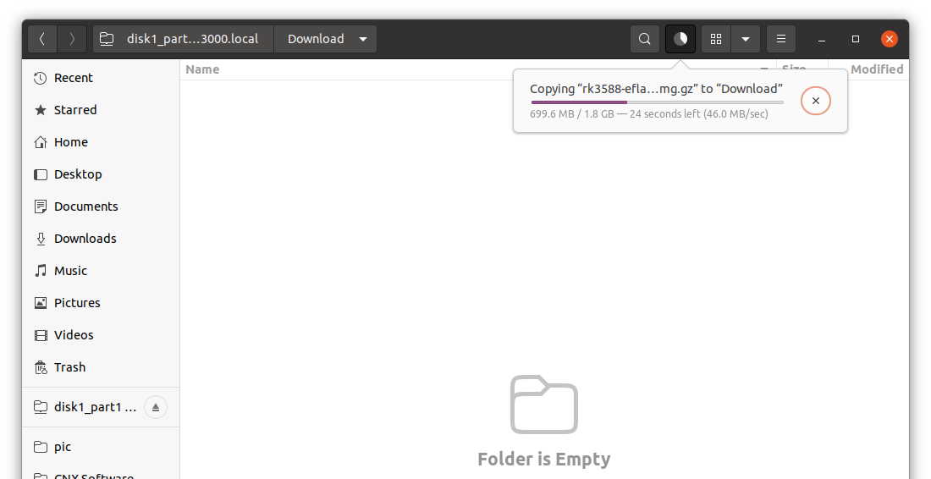Open Pictures folder in sidebar
Viewport: 931px width, 479px height.
tap(101, 302)
